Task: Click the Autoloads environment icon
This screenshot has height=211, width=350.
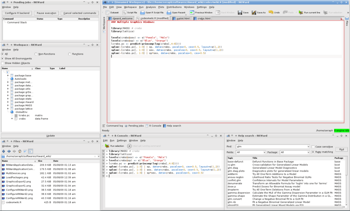Action: coord(12,79)
